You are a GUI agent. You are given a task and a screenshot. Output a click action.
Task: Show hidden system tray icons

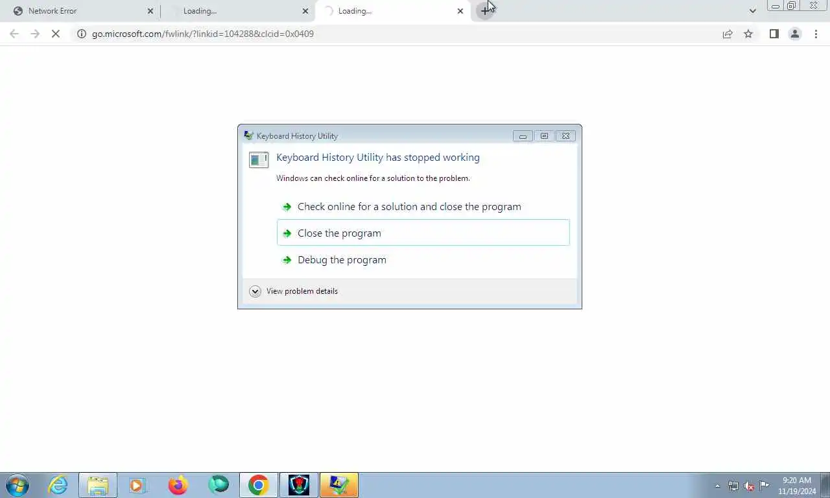(x=717, y=486)
